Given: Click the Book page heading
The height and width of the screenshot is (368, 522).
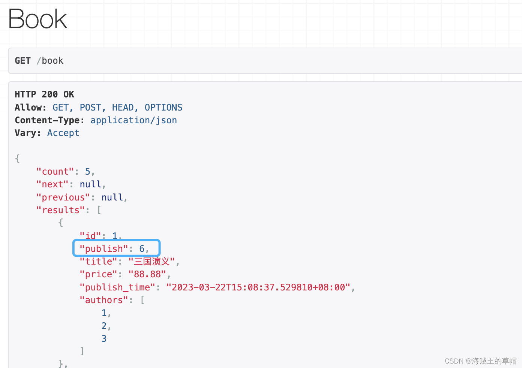Looking at the screenshot, I should [x=37, y=19].
